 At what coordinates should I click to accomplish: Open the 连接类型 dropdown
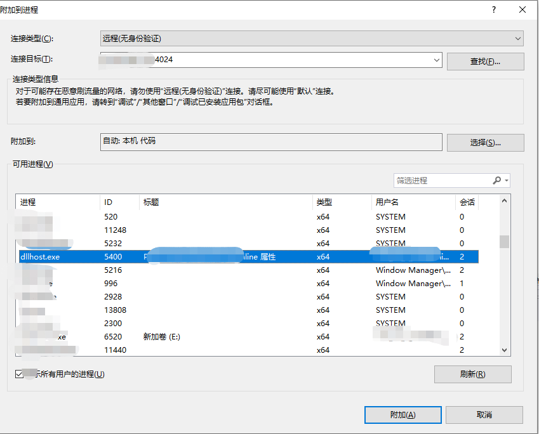(x=312, y=39)
